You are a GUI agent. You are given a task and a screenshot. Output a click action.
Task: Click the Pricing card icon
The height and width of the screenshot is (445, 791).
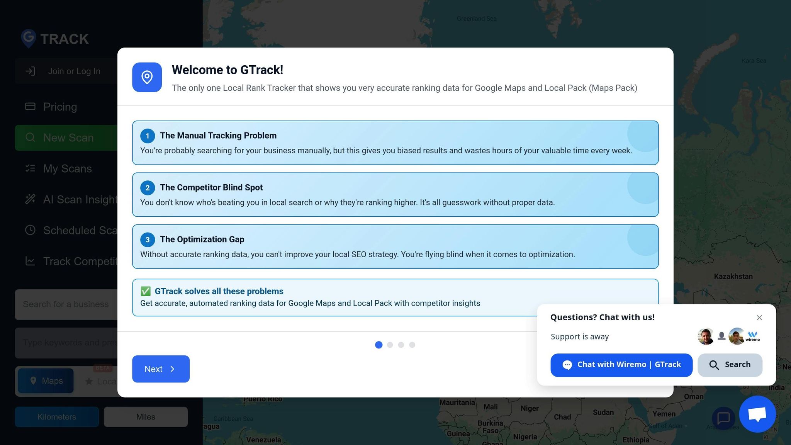(x=30, y=106)
